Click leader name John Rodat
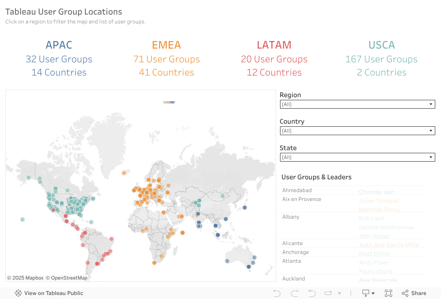441x299 pixels. coord(374,236)
